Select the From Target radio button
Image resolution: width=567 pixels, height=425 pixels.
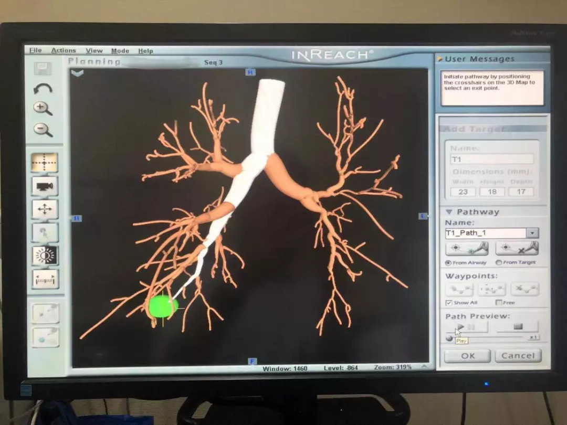(498, 262)
